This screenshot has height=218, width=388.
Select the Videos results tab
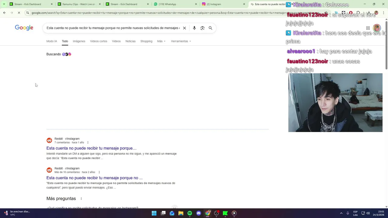(x=116, y=41)
